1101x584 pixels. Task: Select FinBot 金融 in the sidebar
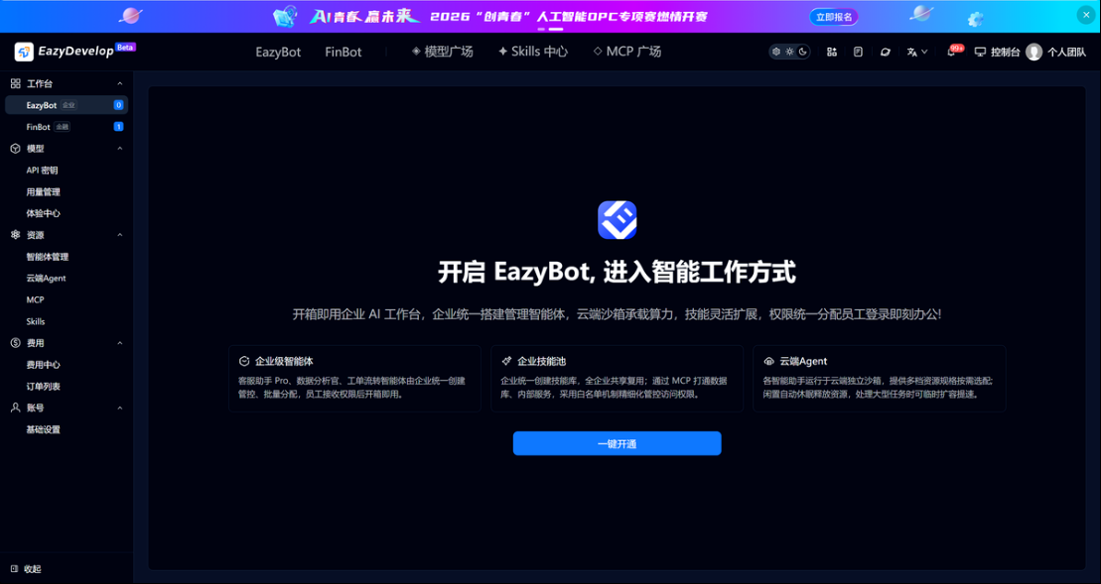click(x=67, y=127)
